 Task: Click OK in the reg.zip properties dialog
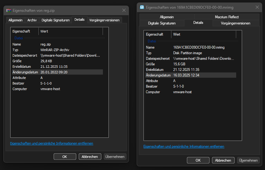tap(64, 157)
